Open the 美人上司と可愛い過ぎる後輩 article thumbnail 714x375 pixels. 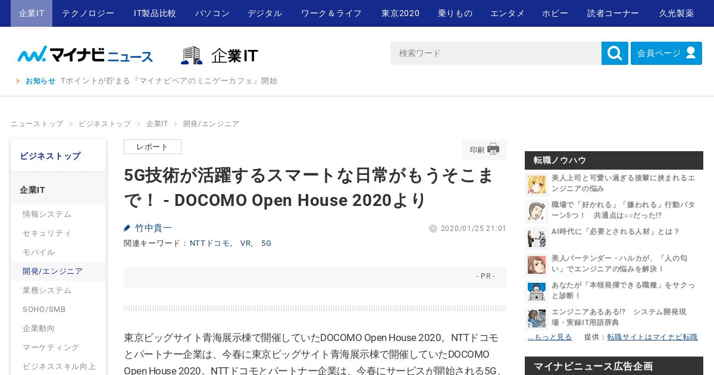click(537, 184)
